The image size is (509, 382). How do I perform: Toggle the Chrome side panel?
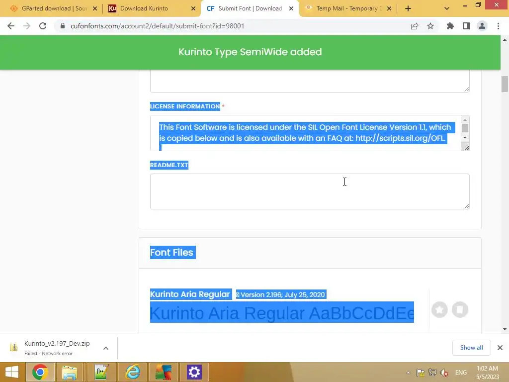[x=466, y=26]
